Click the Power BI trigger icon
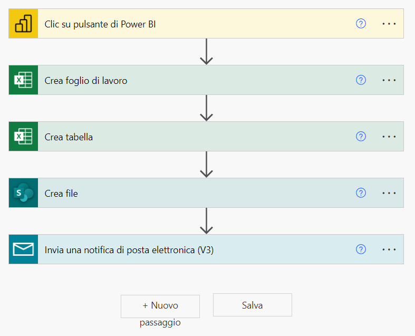 point(23,24)
